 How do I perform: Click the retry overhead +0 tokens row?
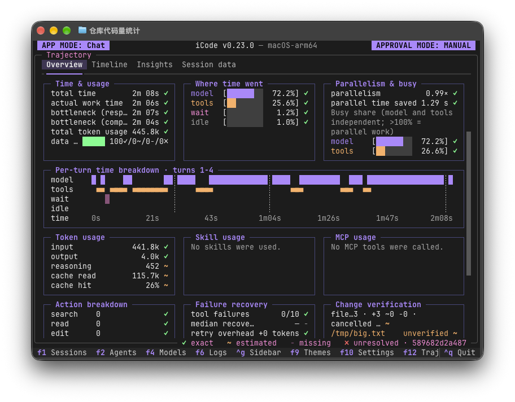coord(250,333)
